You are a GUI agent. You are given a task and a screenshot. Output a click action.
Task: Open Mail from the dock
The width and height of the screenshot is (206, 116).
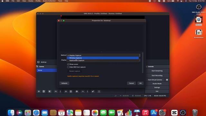tap(45, 112)
